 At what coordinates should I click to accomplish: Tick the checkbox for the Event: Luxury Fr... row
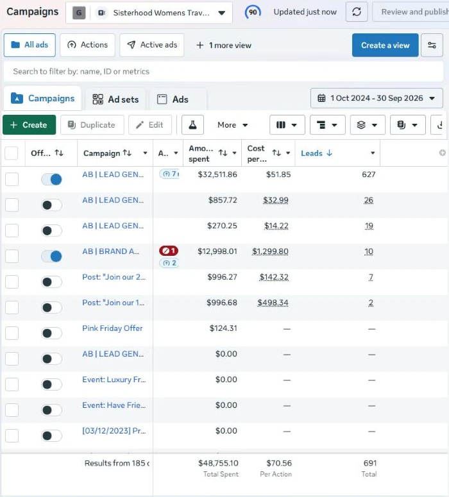12,385
